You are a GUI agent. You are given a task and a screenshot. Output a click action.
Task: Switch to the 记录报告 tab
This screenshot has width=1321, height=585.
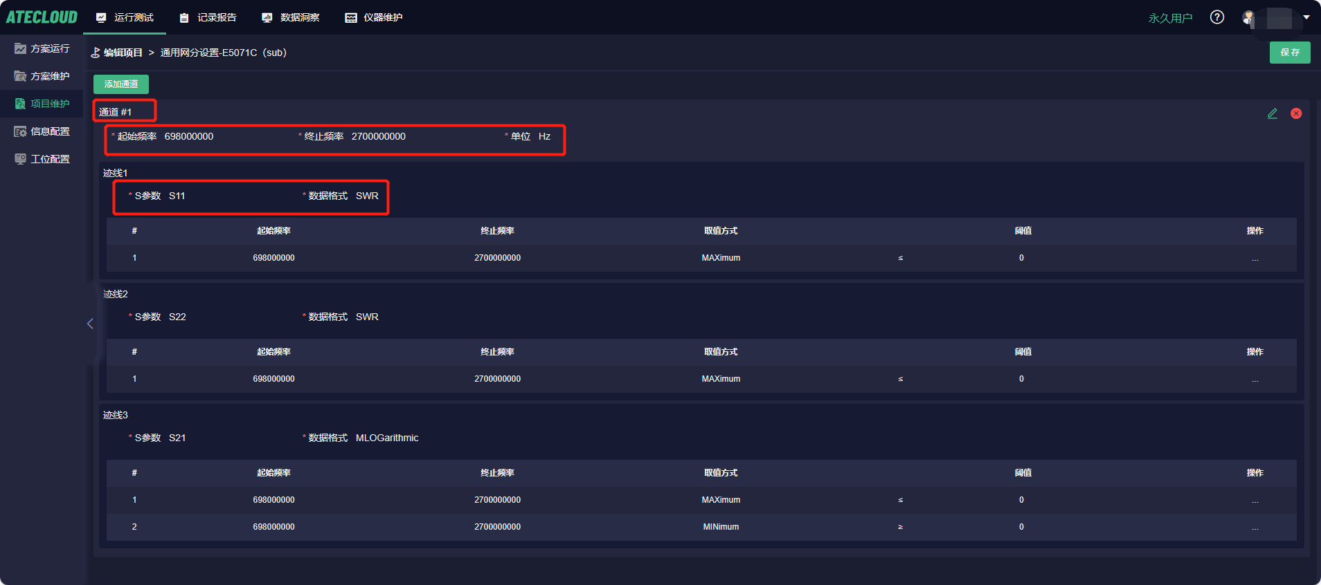click(208, 17)
